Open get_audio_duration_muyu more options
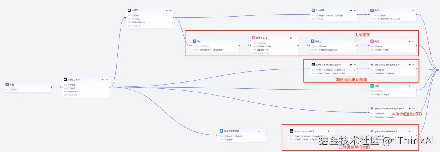The height and width of the screenshot is (152, 440). click(x=414, y=108)
